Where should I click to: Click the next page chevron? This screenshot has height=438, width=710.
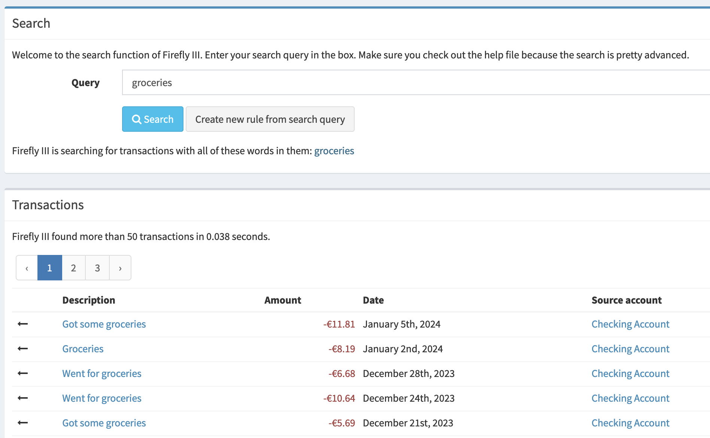point(120,268)
